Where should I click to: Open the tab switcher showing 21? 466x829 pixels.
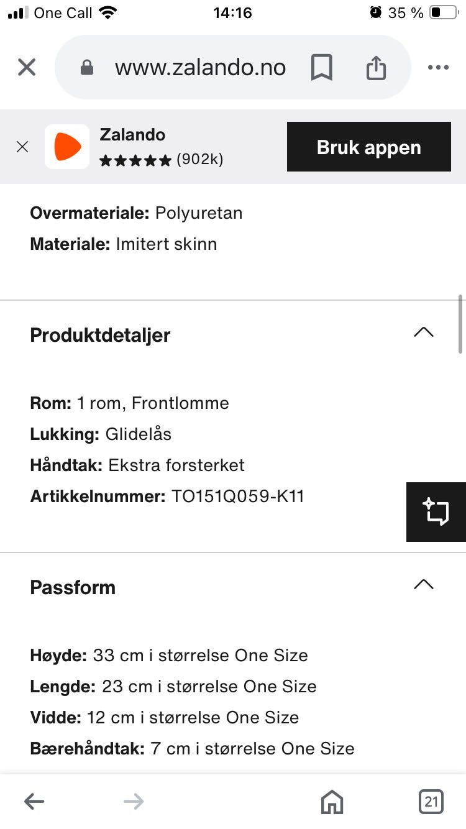[431, 802]
